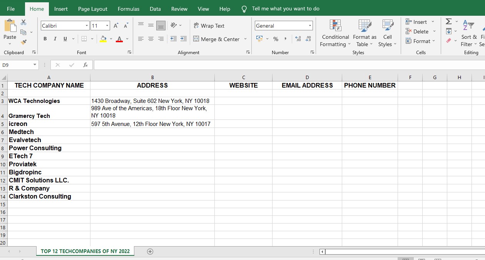Click the Center horizontal alignment icon
This screenshot has width=485, height=260.
(x=151, y=39)
